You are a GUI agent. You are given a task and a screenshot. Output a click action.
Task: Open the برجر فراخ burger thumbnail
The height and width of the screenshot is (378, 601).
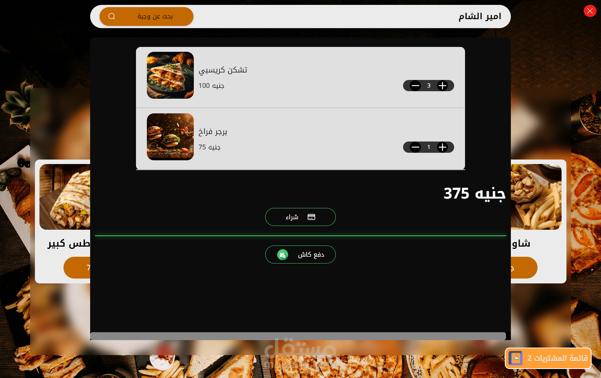click(x=170, y=137)
